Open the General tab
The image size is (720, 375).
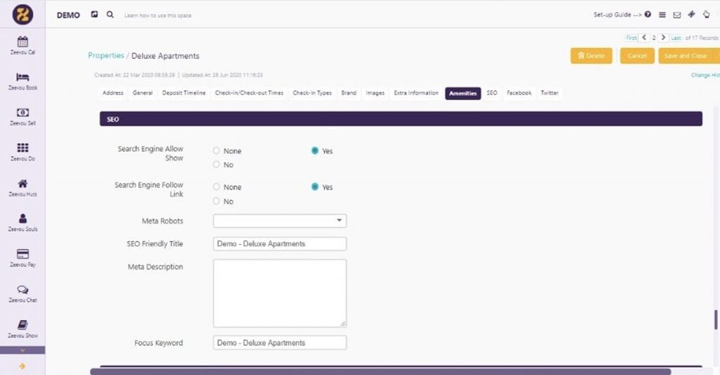[x=142, y=93]
